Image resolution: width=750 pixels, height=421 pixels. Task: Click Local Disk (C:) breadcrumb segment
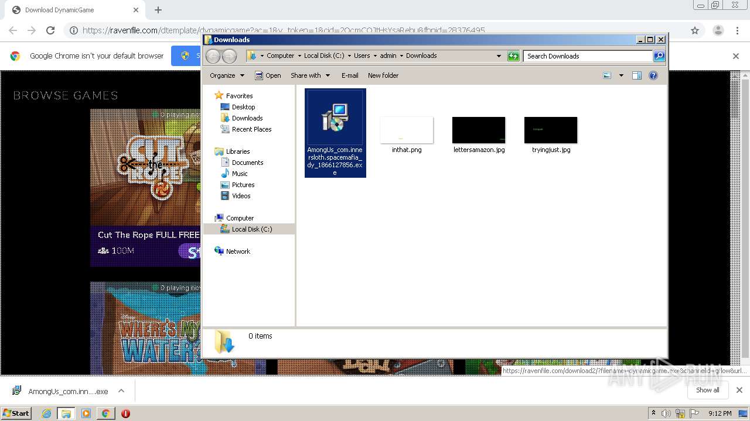tap(324, 56)
